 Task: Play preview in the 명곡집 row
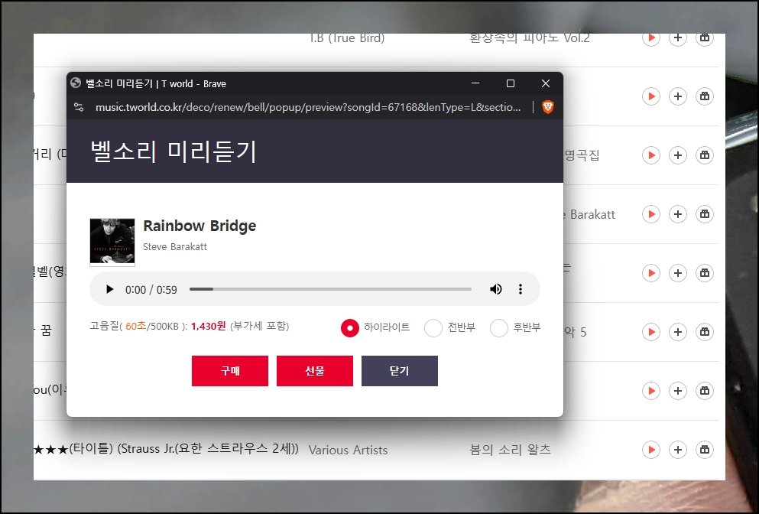pyautogui.click(x=651, y=155)
